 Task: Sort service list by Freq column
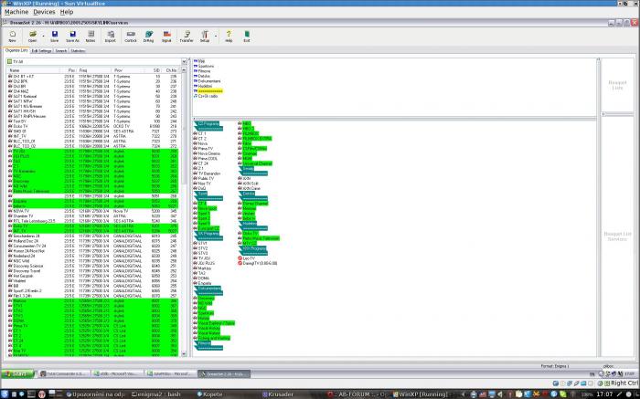pyautogui.click(x=95, y=70)
